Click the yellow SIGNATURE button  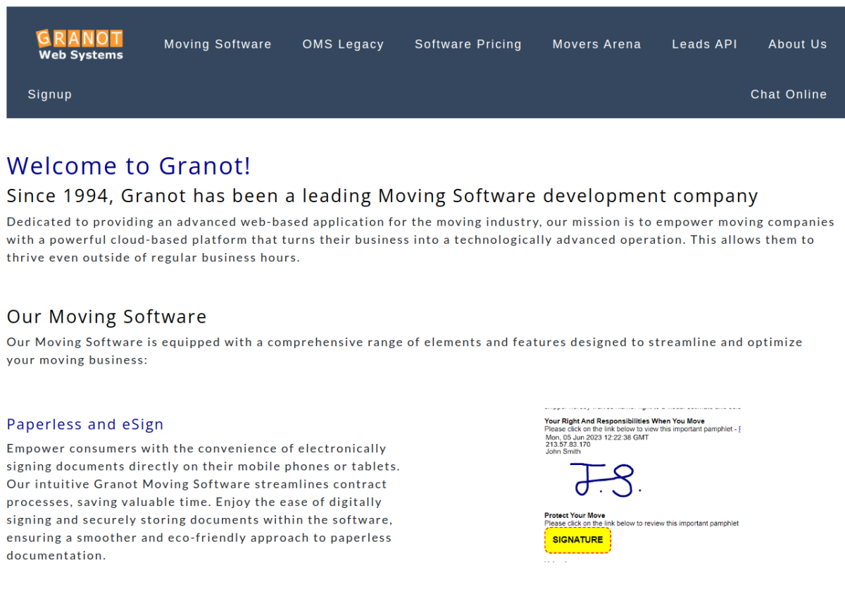pos(577,540)
